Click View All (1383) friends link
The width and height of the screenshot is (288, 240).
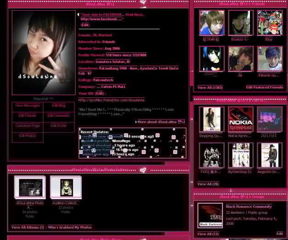coord(210,87)
